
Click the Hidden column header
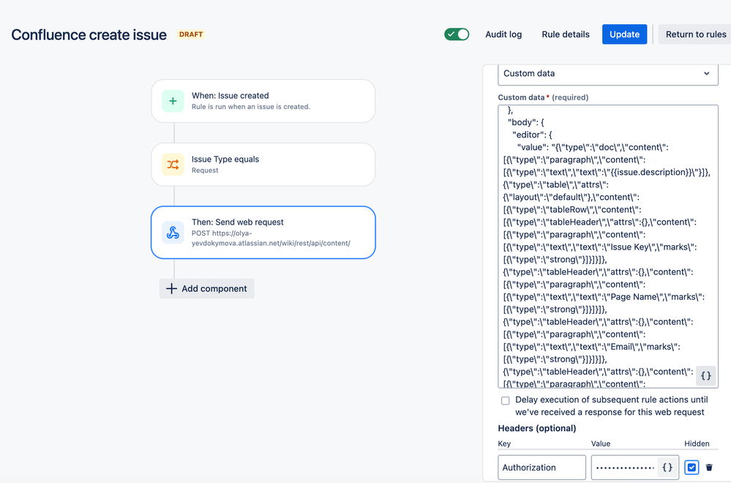click(x=697, y=443)
